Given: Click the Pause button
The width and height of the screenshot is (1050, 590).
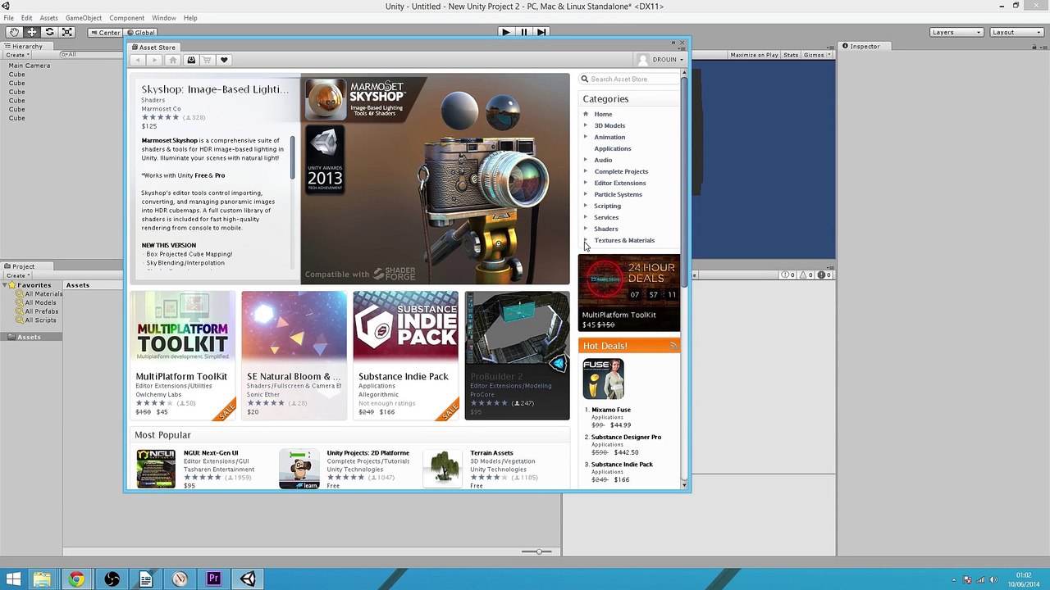Looking at the screenshot, I should click(524, 32).
